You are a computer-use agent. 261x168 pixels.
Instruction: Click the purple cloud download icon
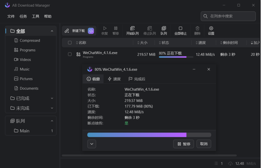tap(91, 31)
